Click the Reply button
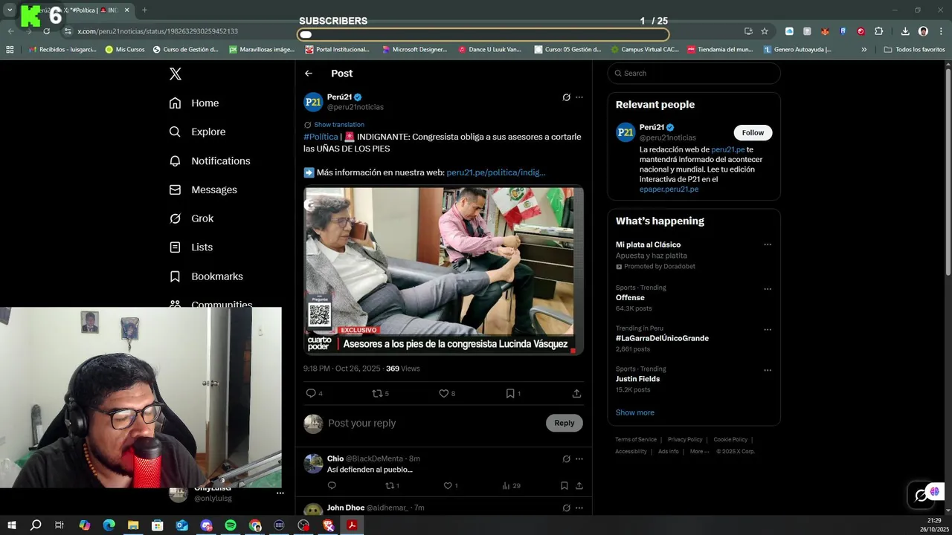The image size is (952, 535). 565,423
